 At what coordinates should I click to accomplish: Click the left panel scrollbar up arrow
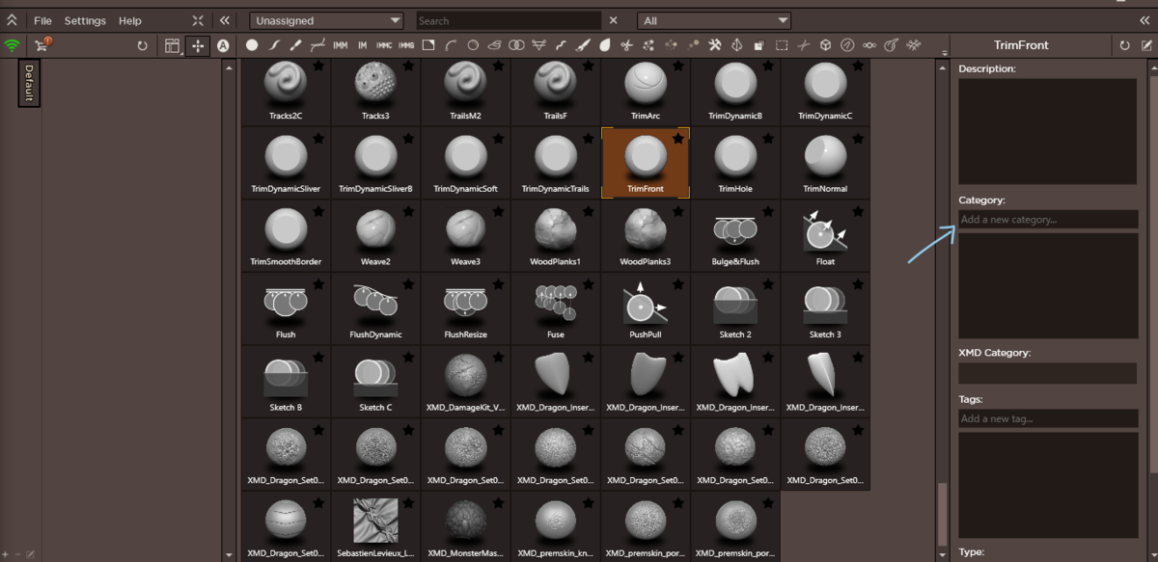click(x=229, y=67)
